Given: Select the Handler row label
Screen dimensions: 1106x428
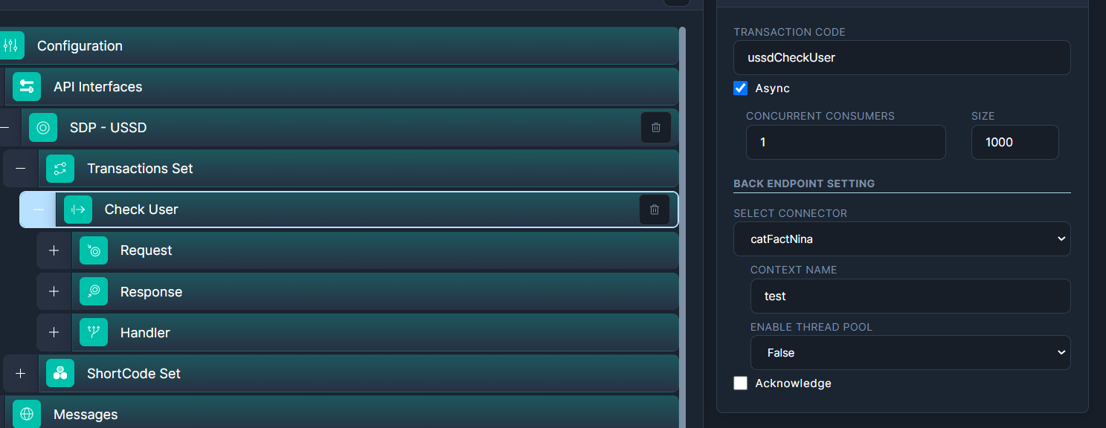Looking at the screenshot, I should tap(145, 333).
